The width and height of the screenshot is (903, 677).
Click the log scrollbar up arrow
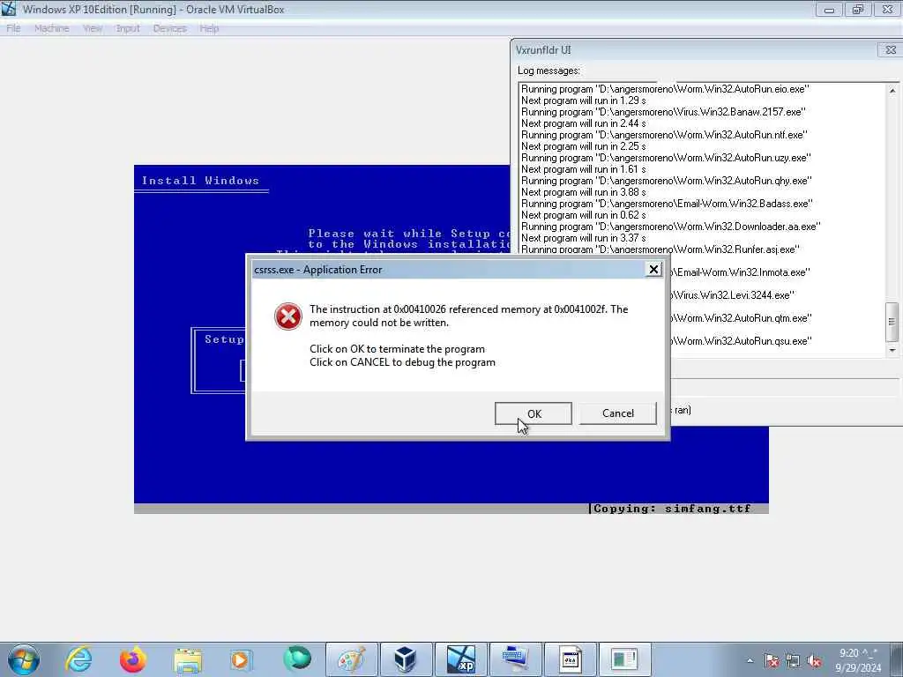click(892, 91)
